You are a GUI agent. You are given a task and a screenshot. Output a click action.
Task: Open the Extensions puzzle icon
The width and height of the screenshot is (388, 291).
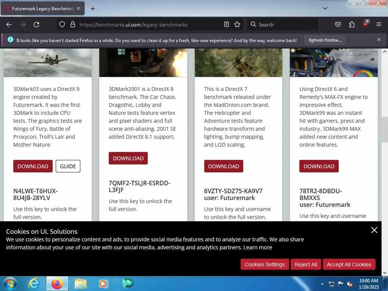coord(352,25)
